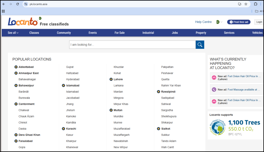This screenshot has width=264, height=152.
Task: Click the star beside Faisalabad
Action: [x=16, y=141]
